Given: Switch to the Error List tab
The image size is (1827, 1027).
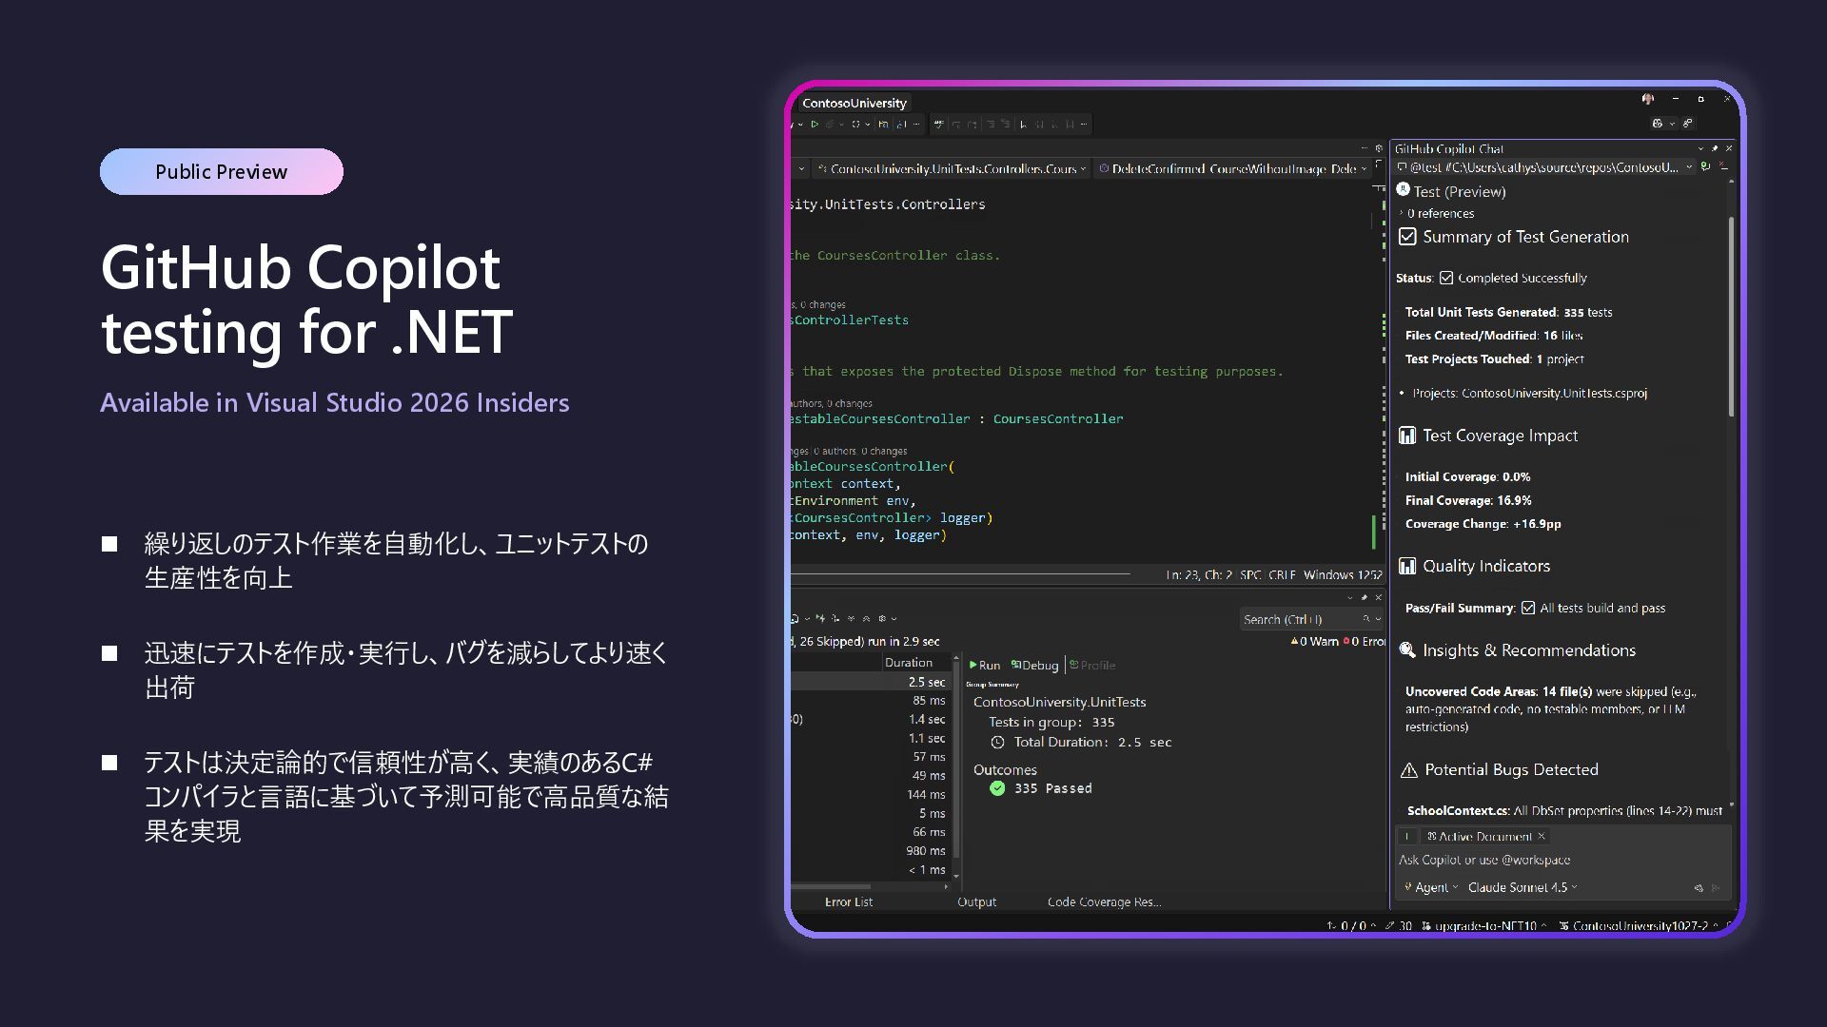Looking at the screenshot, I should coord(848,902).
